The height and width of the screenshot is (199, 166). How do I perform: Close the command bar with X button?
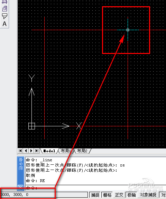tap(20, 188)
